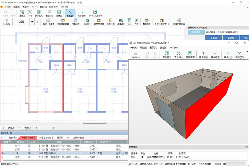Open the リアルタイム3Dビューア tool

coord(95,13)
